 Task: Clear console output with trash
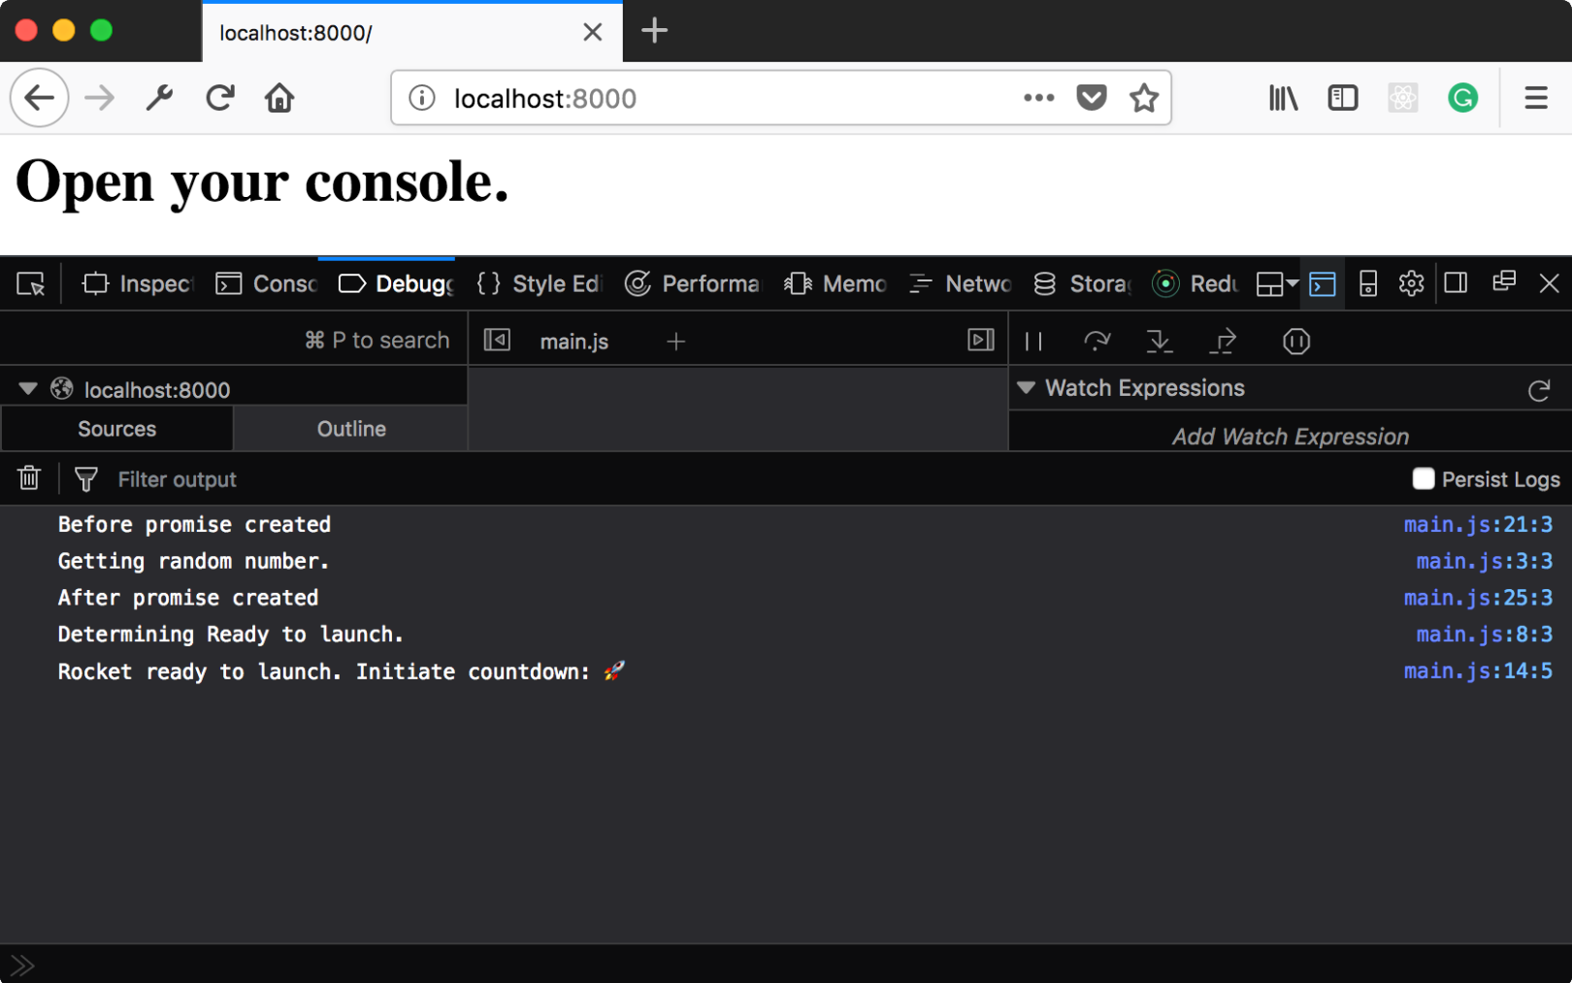coord(29,478)
